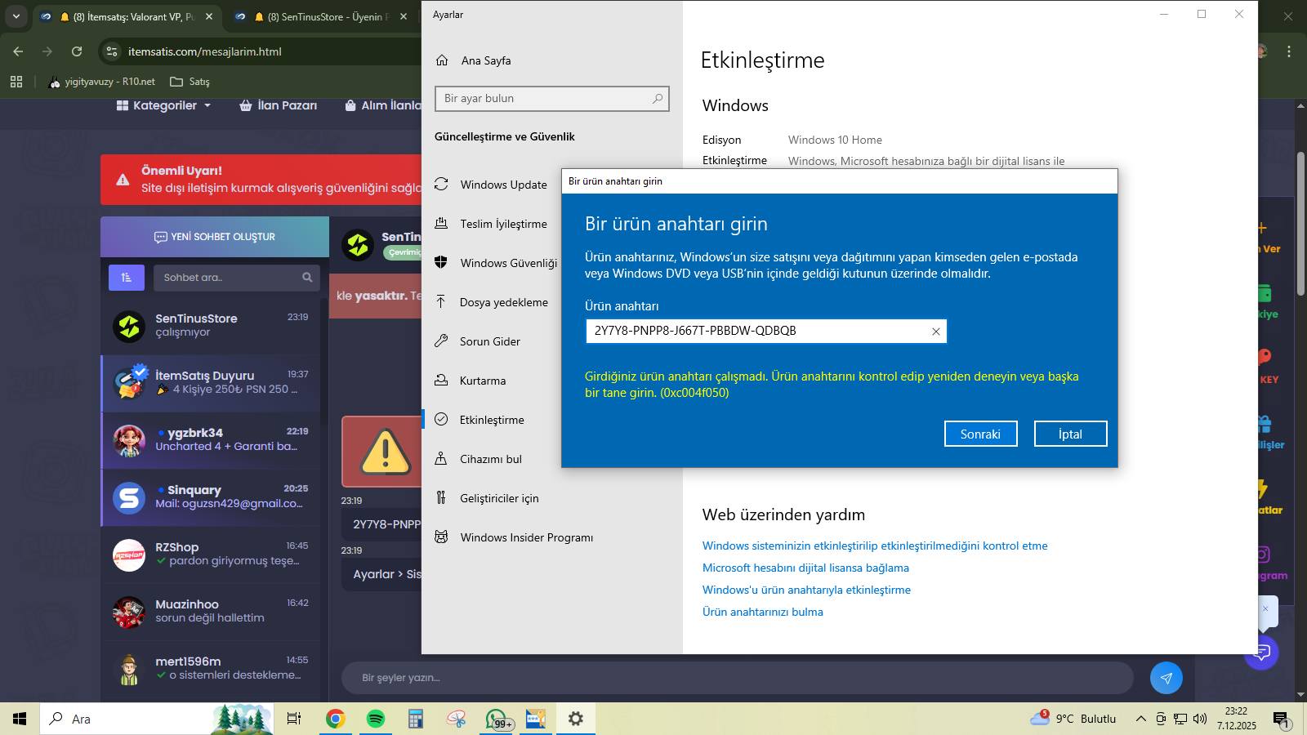Open the volume control in system tray
Viewport: 1307px width, 735px height.
coord(1200,719)
